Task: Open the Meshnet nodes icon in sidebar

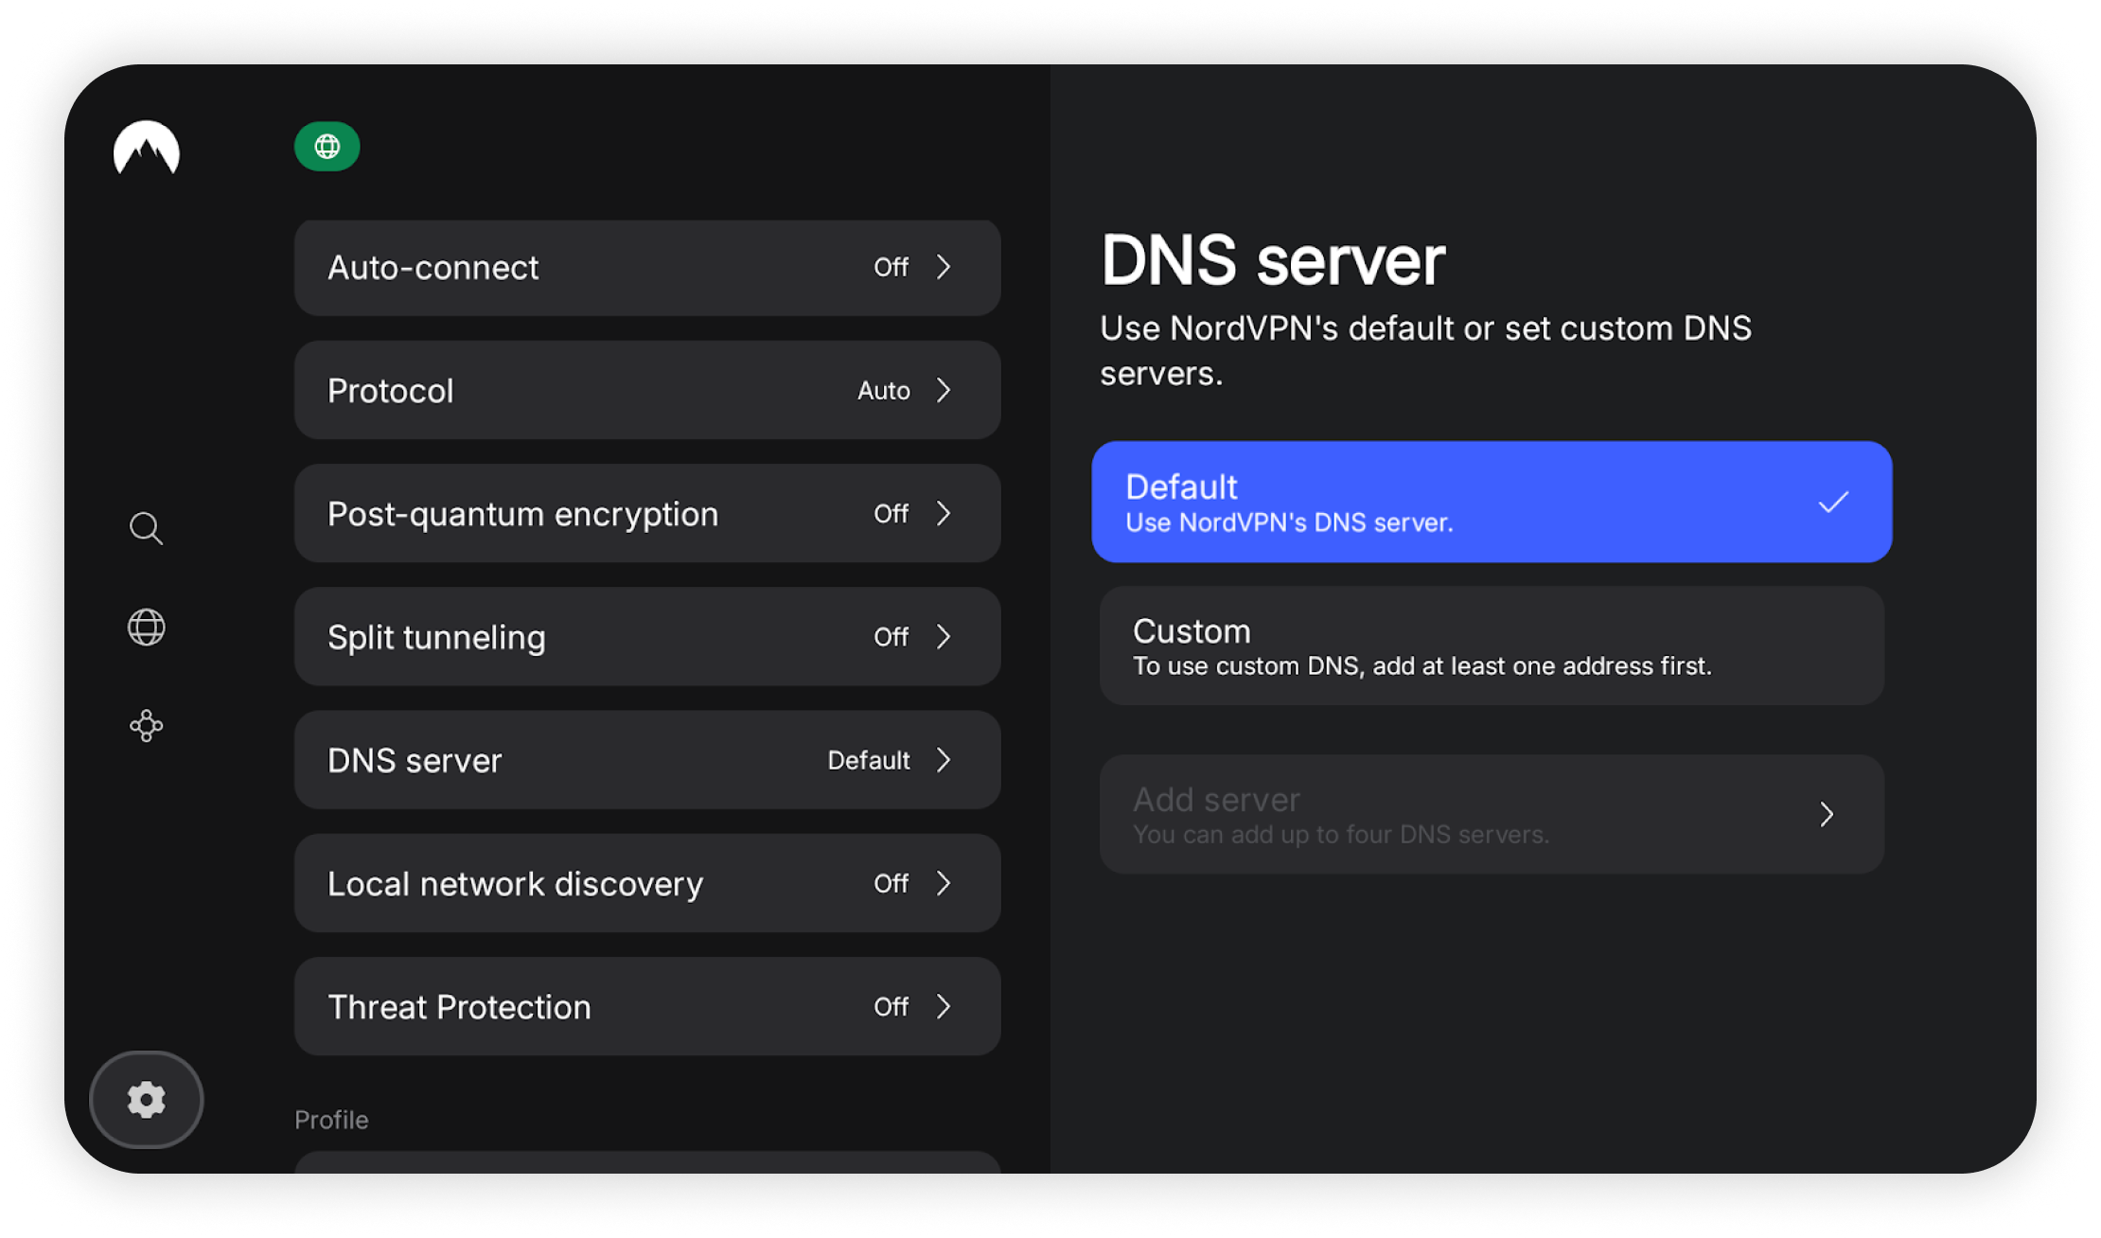Action: [x=146, y=726]
